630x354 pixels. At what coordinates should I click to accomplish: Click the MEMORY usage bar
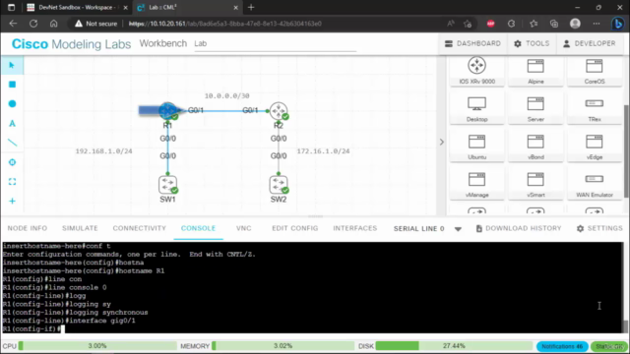283,345
